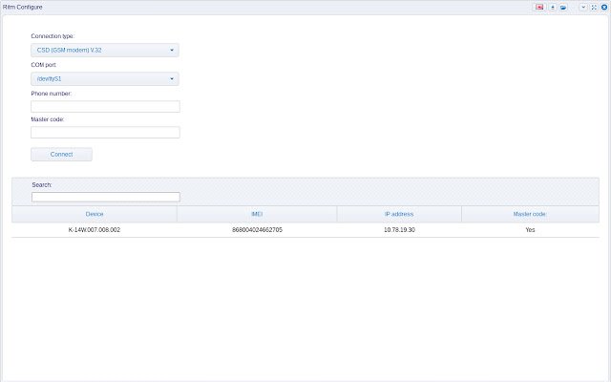
Task: Focus the Master code input field
Action: (105, 132)
